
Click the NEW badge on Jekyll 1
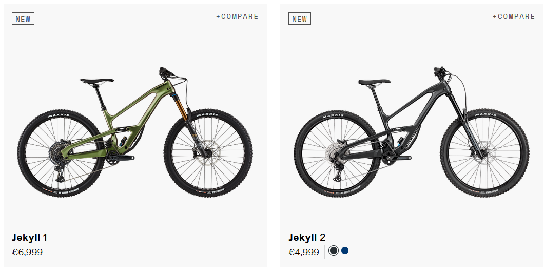(x=23, y=19)
